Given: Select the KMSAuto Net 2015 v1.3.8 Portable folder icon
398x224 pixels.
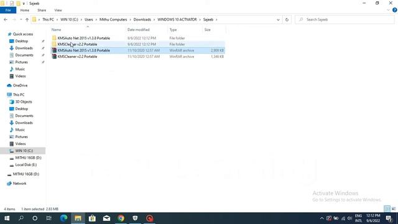Looking at the screenshot, I should (x=54, y=38).
